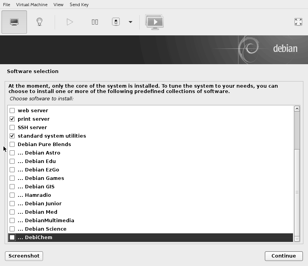Open the manage snapshots monitor icon
This screenshot has height=266, width=308.
154,22
